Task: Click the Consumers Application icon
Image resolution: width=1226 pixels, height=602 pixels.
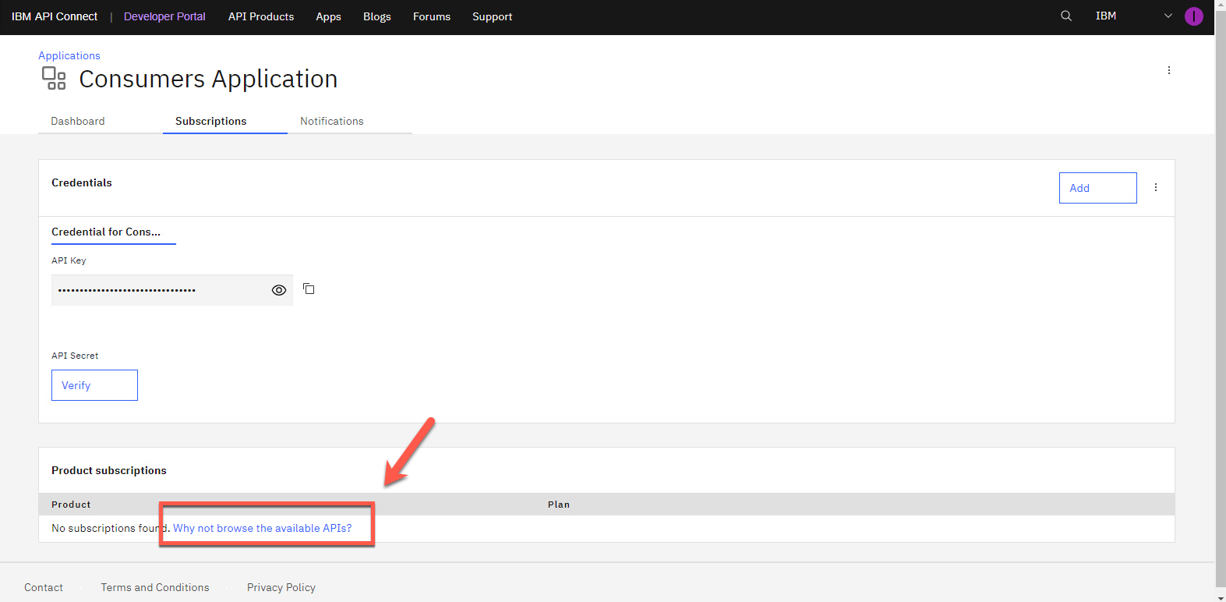Action: 54,78
